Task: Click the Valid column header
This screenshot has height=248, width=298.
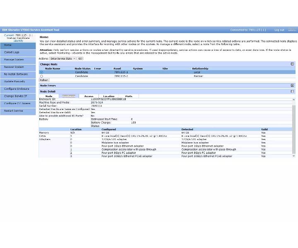Action: 264,129
